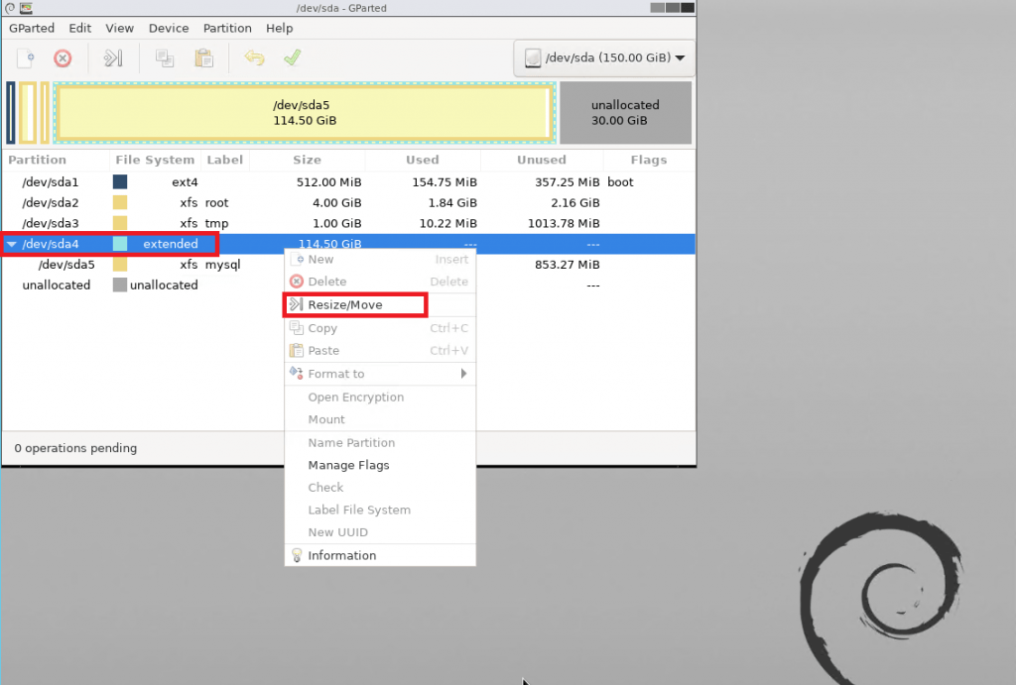Select the /dev/sda5 block in the disk map
The image size is (1016, 685).
305,113
